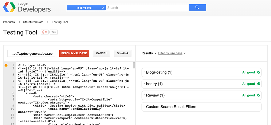This screenshot has width=271, height=125.
Task: Click the MobileOptimized meta tag line
Action: tap(73, 115)
